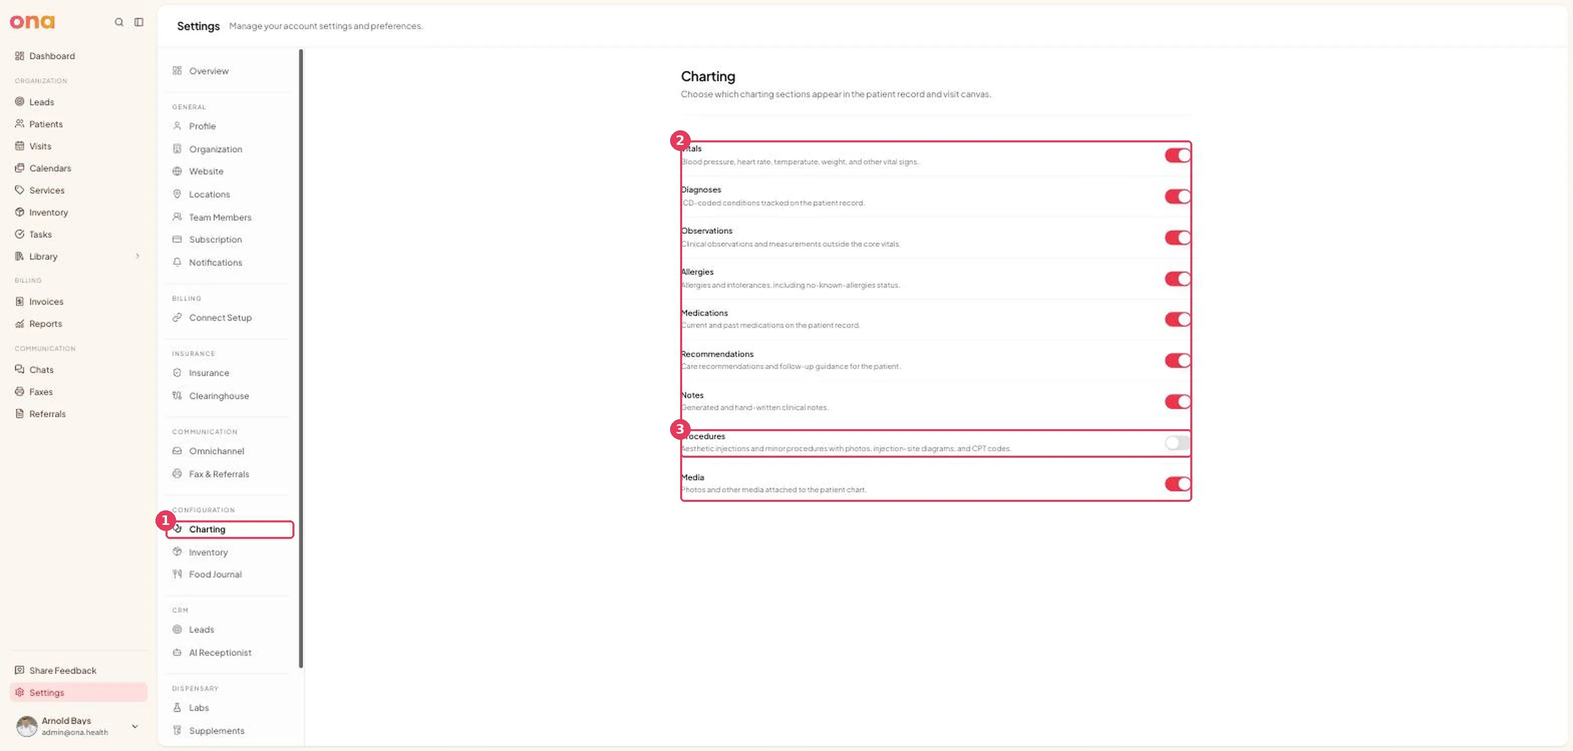1573x751 pixels.
Task: Collapse sidebar with the panel toggle icon
Action: (x=139, y=22)
